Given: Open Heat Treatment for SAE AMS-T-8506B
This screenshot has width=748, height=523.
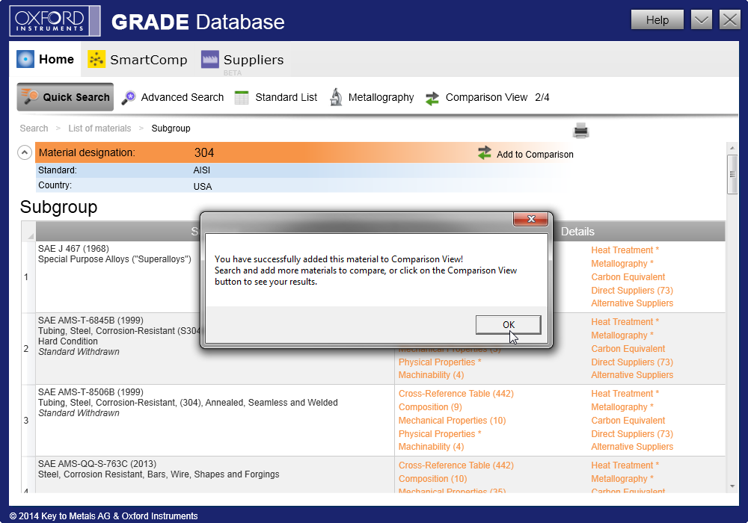Looking at the screenshot, I should 625,394.
